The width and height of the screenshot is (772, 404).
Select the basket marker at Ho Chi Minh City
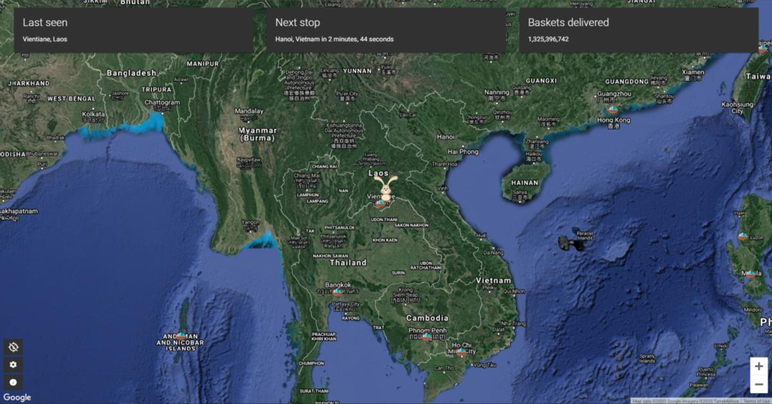(x=461, y=352)
